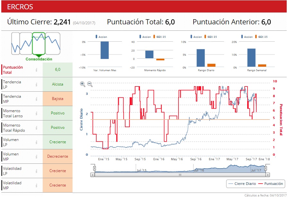Toggle Accion legend in Rango Semanal chart
The image size is (288, 199).
247,37
